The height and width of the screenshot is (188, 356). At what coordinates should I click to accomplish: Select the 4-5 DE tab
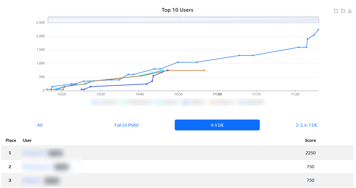click(x=217, y=125)
